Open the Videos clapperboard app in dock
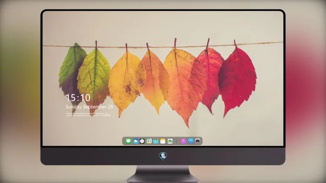This screenshot has width=326, height=183. click(156, 141)
